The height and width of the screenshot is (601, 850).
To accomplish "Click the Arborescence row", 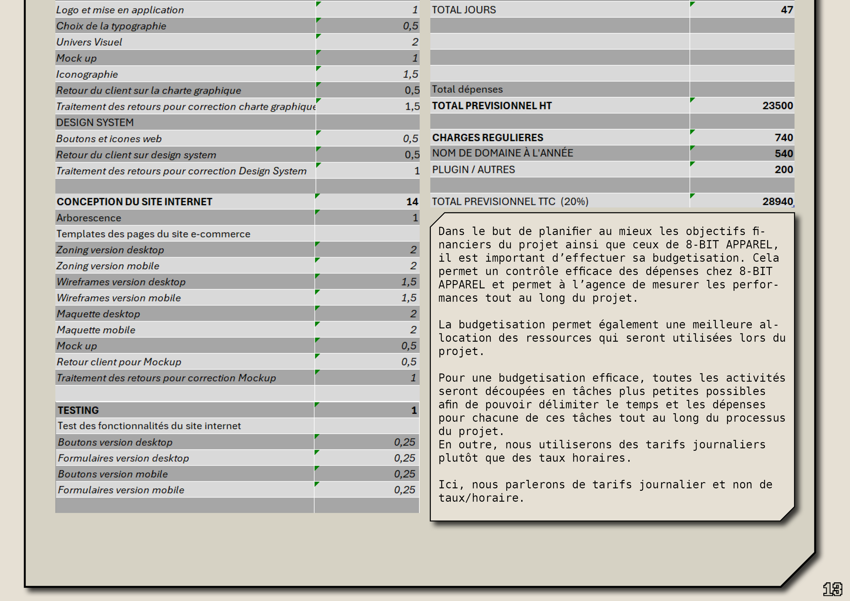I will point(89,218).
